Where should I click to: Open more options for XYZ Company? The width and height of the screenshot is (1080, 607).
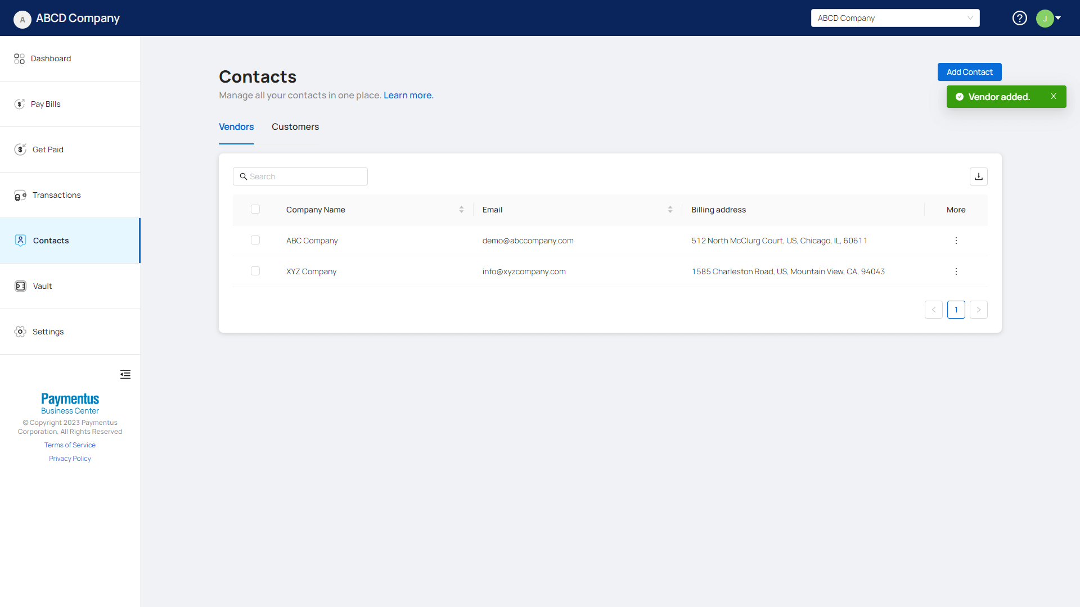pos(956,271)
